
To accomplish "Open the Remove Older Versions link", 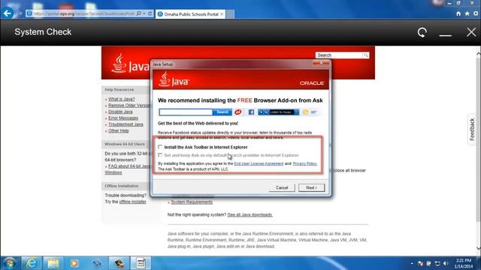I will point(129,105).
